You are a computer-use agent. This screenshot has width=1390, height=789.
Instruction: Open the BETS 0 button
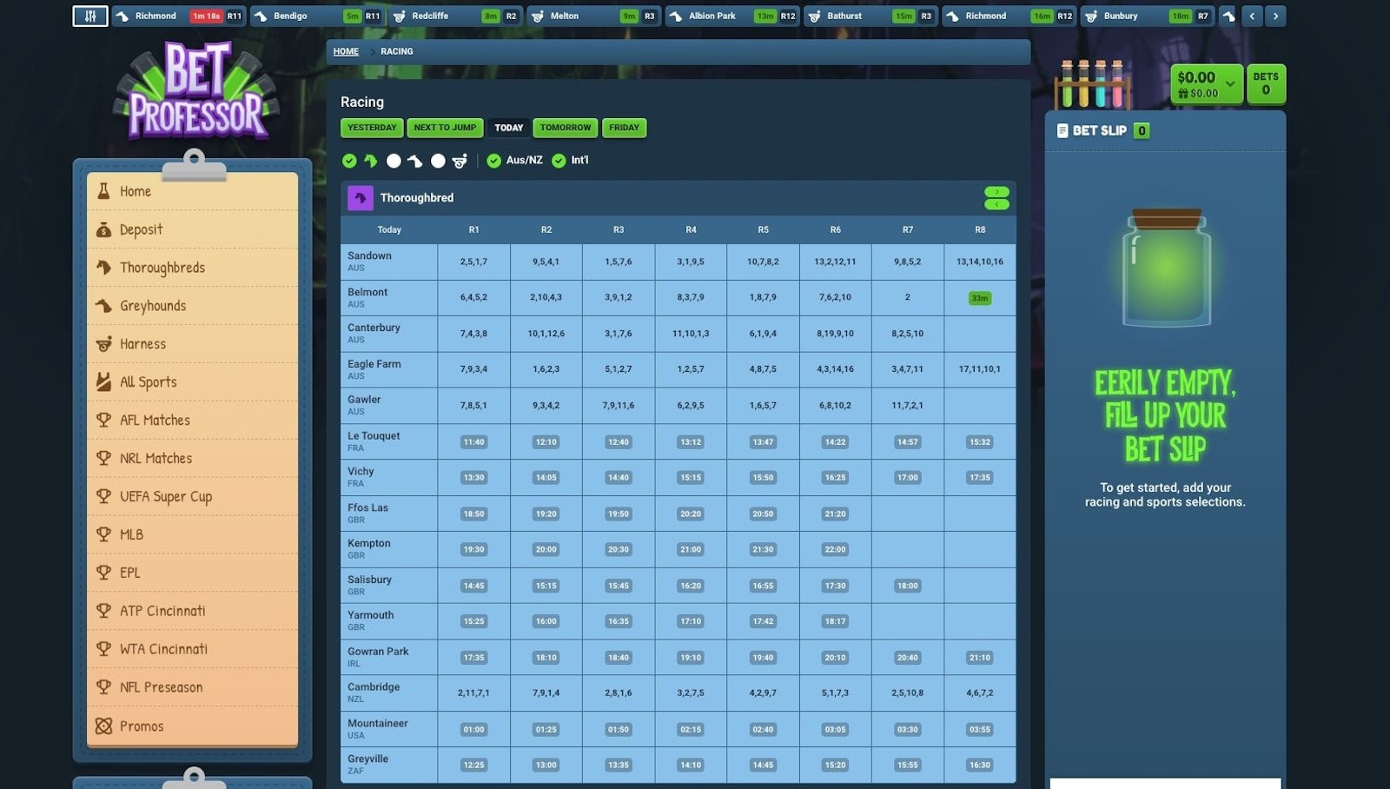pos(1266,83)
